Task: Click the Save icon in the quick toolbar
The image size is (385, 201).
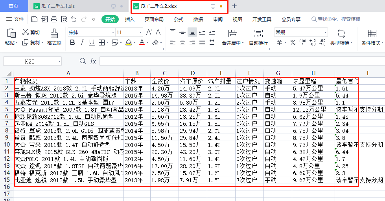Action: point(34,19)
